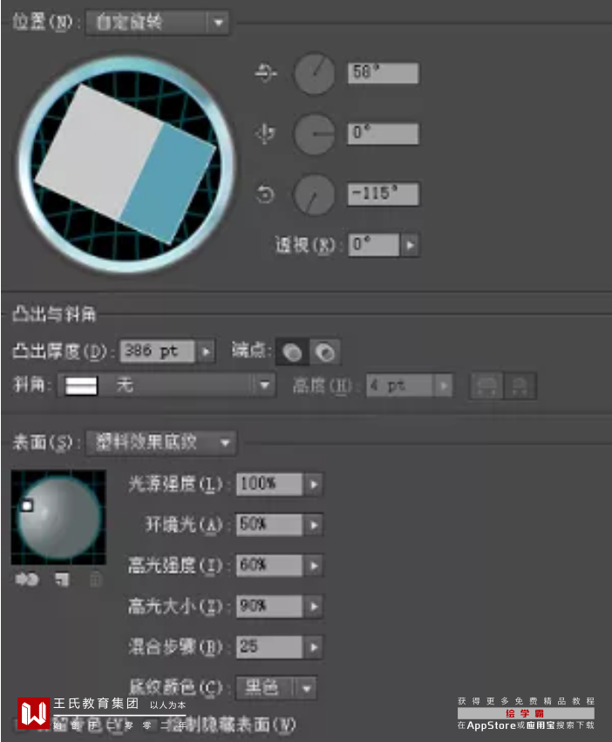This screenshot has width=612, height=742.
Task: Select the solid cap end option
Action: pyautogui.click(x=292, y=352)
